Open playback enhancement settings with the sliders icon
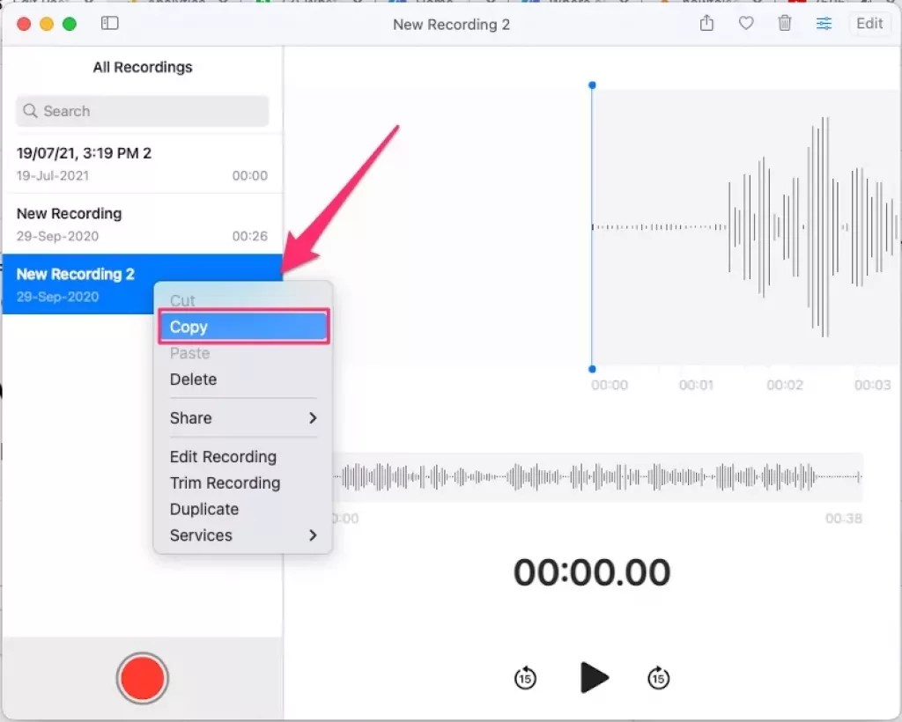902x722 pixels. click(x=823, y=24)
